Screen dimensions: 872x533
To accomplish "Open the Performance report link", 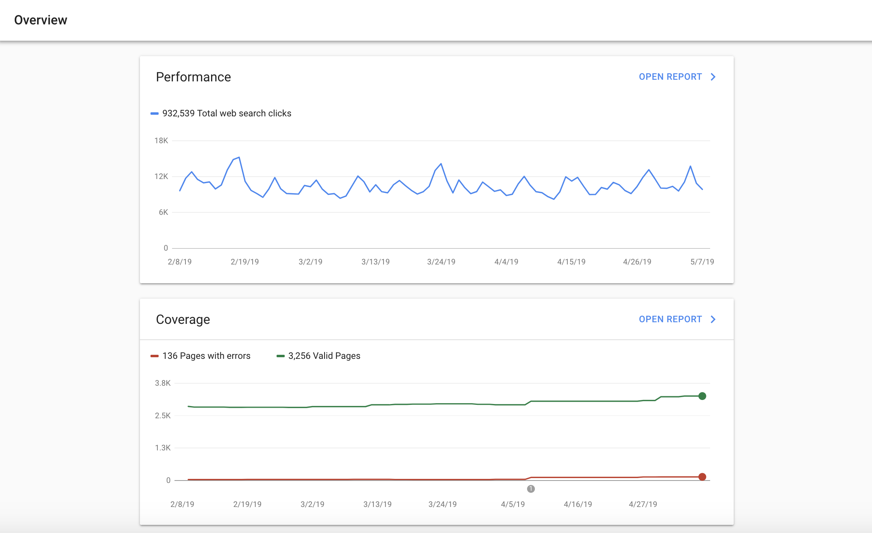I will pos(670,77).
